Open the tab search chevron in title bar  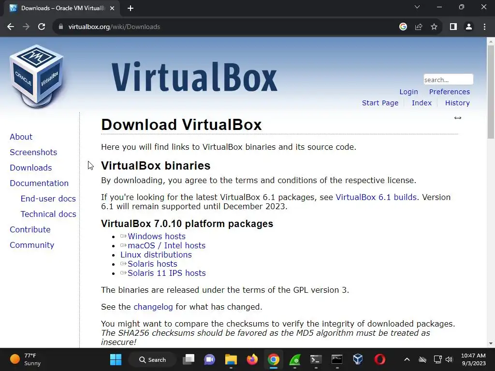pos(417,7)
